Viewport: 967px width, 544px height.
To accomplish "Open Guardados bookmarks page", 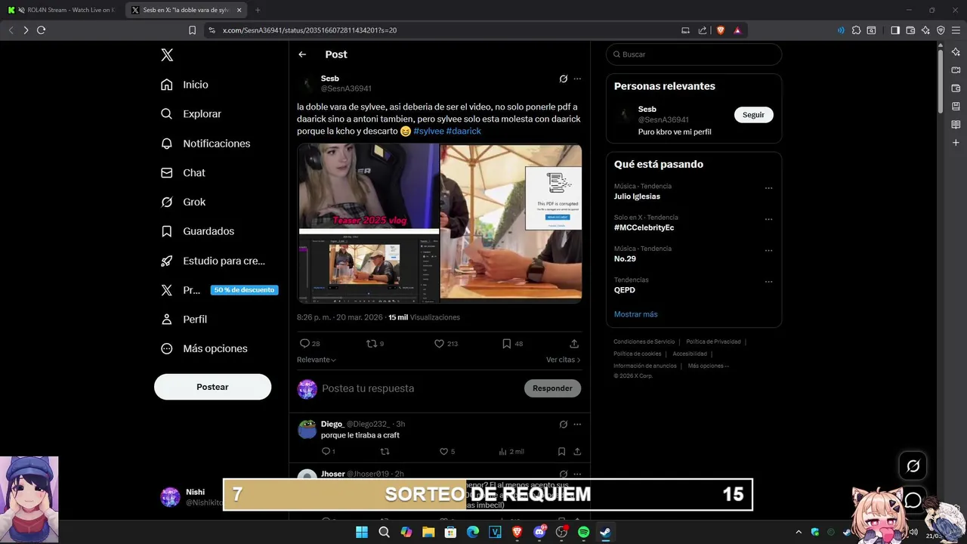I will pyautogui.click(x=197, y=231).
